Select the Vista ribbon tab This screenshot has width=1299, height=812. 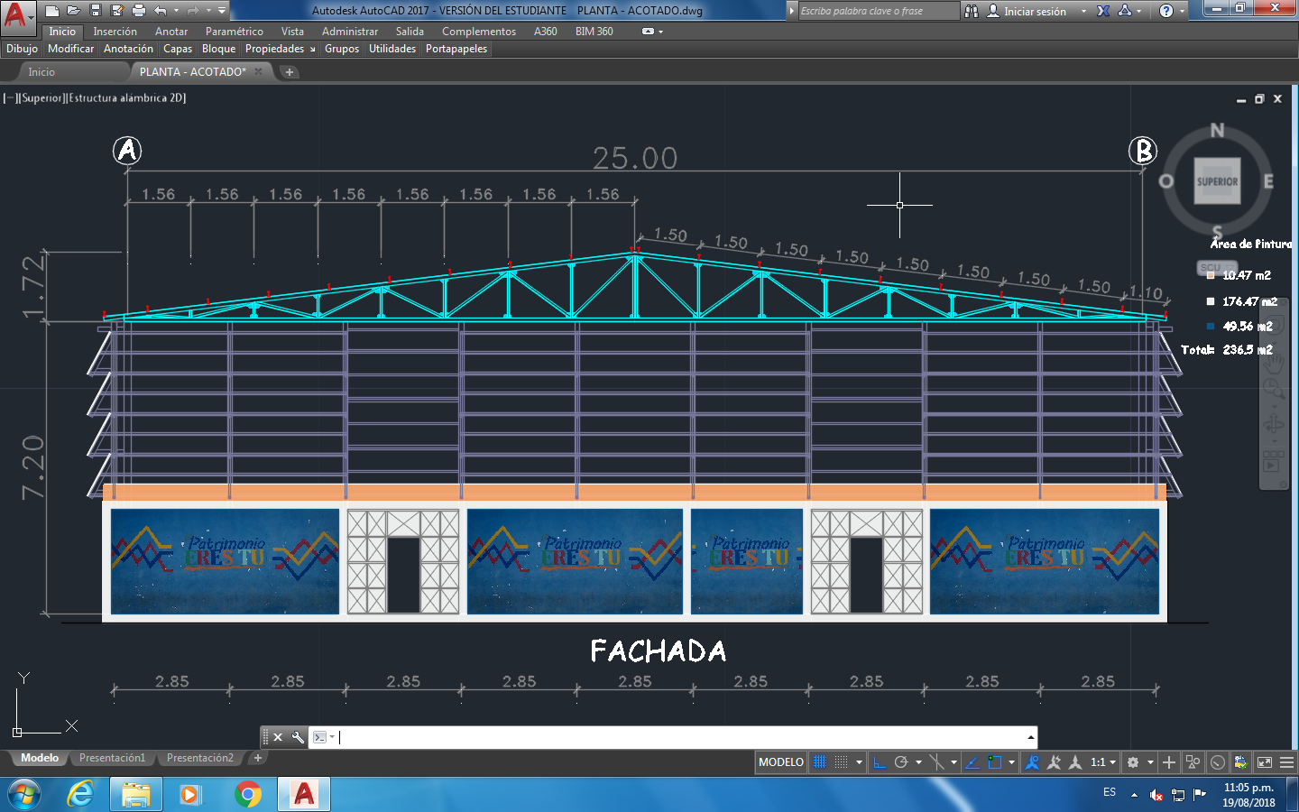click(x=292, y=32)
